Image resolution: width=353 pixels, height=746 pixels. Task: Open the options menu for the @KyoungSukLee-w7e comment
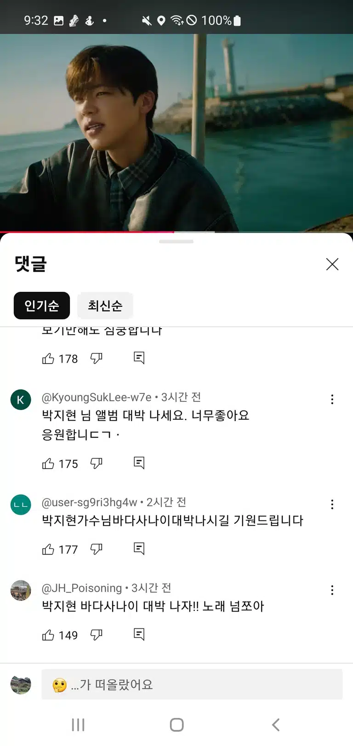332,399
